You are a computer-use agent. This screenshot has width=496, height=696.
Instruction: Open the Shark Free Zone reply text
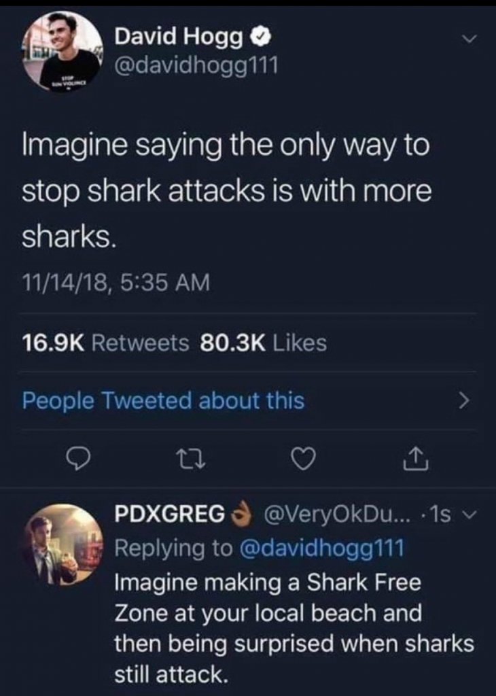coord(294,628)
